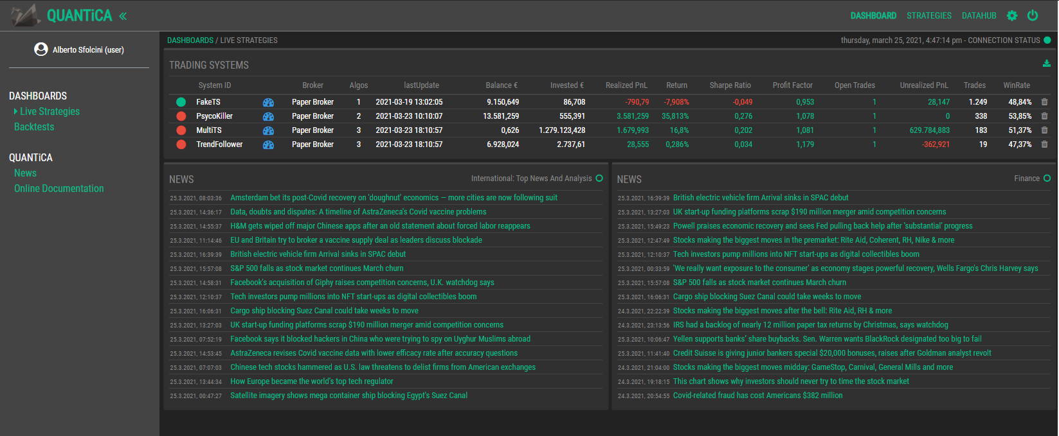Open the Yellen share buybacks article
The width and height of the screenshot is (1059, 436).
tap(828, 339)
